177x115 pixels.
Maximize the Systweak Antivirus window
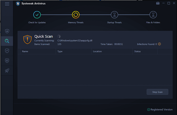click(169, 3)
